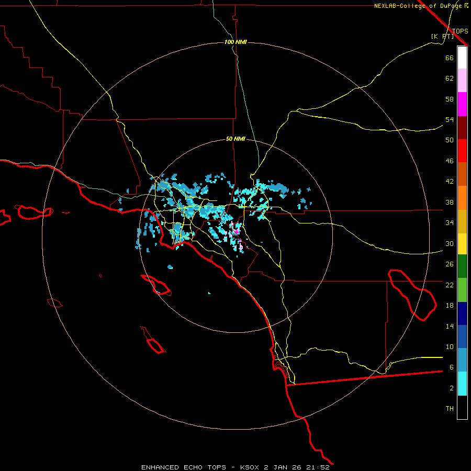Click the "26" legend value
This screenshot has width=471, height=471.
click(450, 264)
